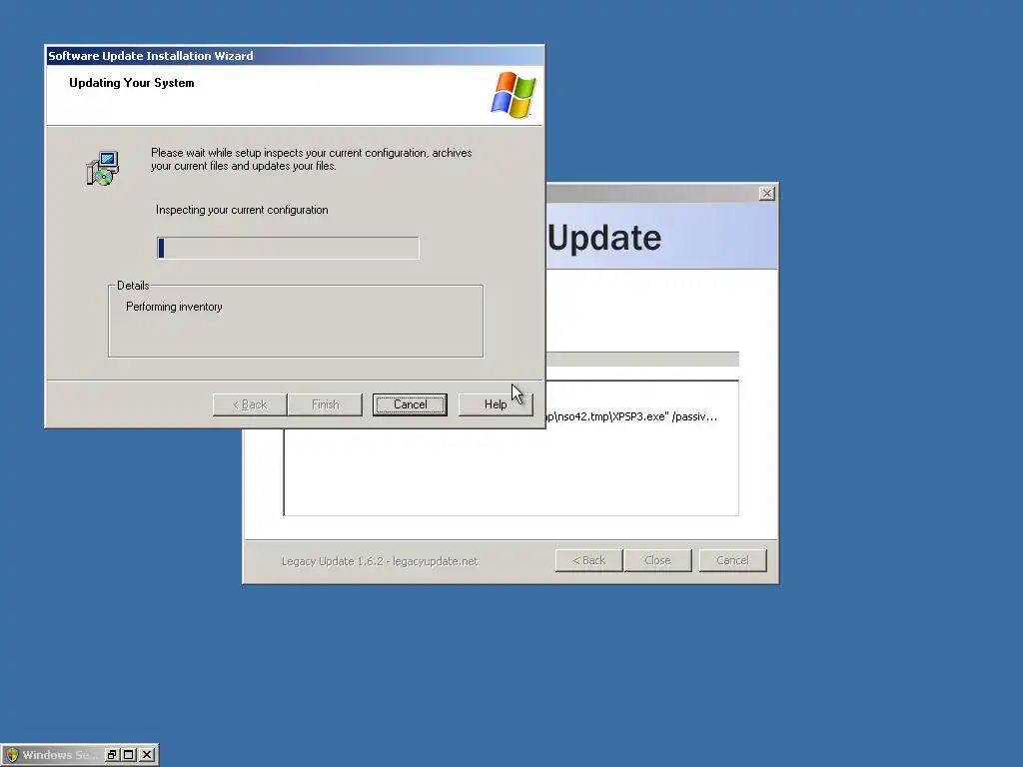Click the inspection progress bar in the wizard
Screen dimensions: 1023x767
(x=288, y=248)
